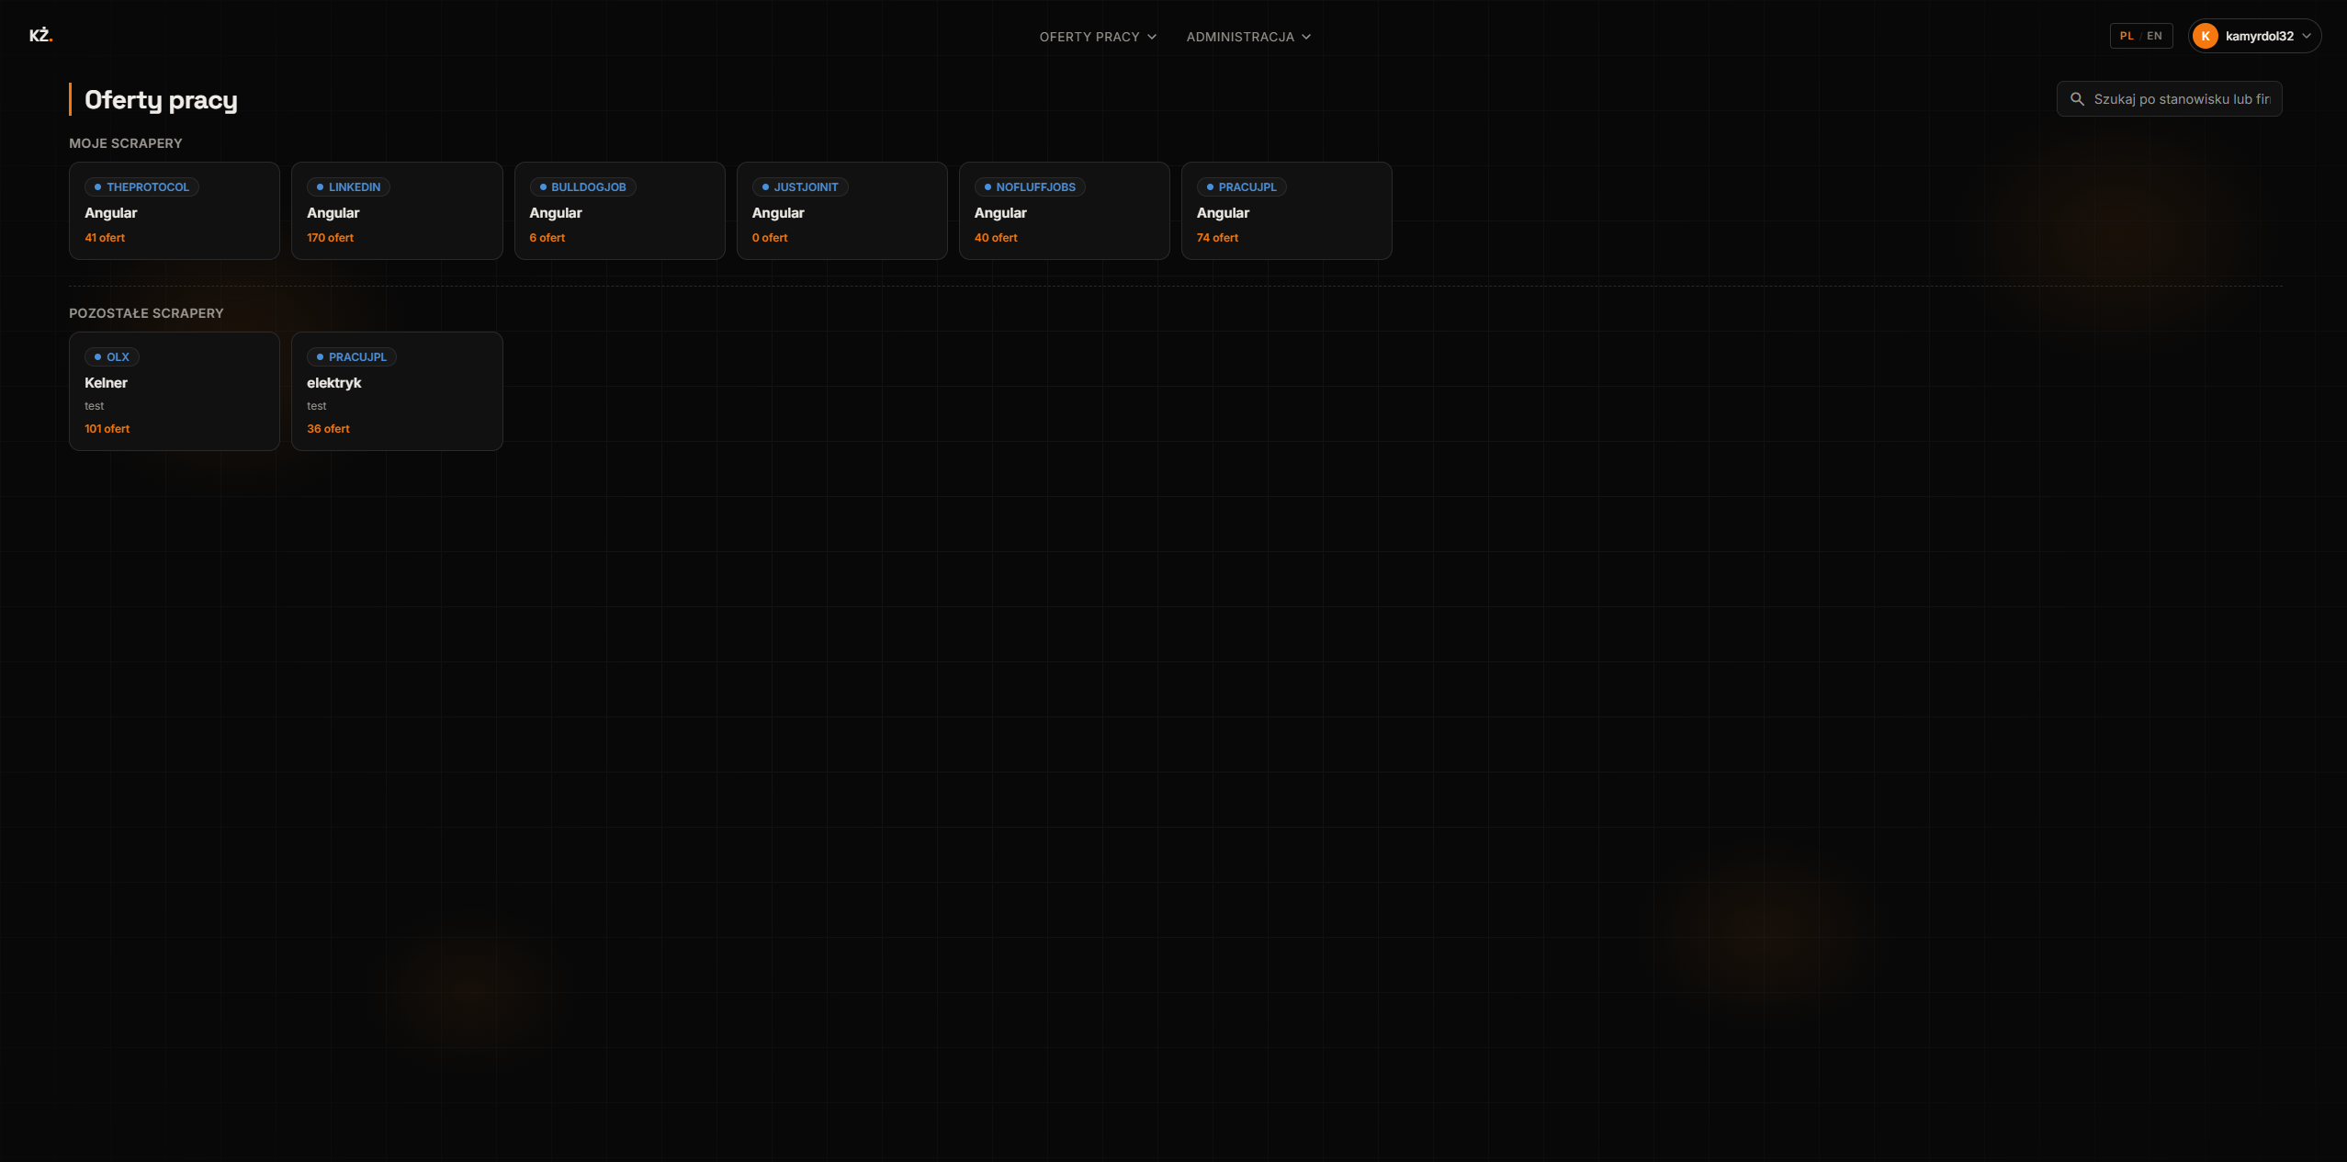Open the elektryk scraper card
The height and width of the screenshot is (1162, 2347).
coord(397,391)
